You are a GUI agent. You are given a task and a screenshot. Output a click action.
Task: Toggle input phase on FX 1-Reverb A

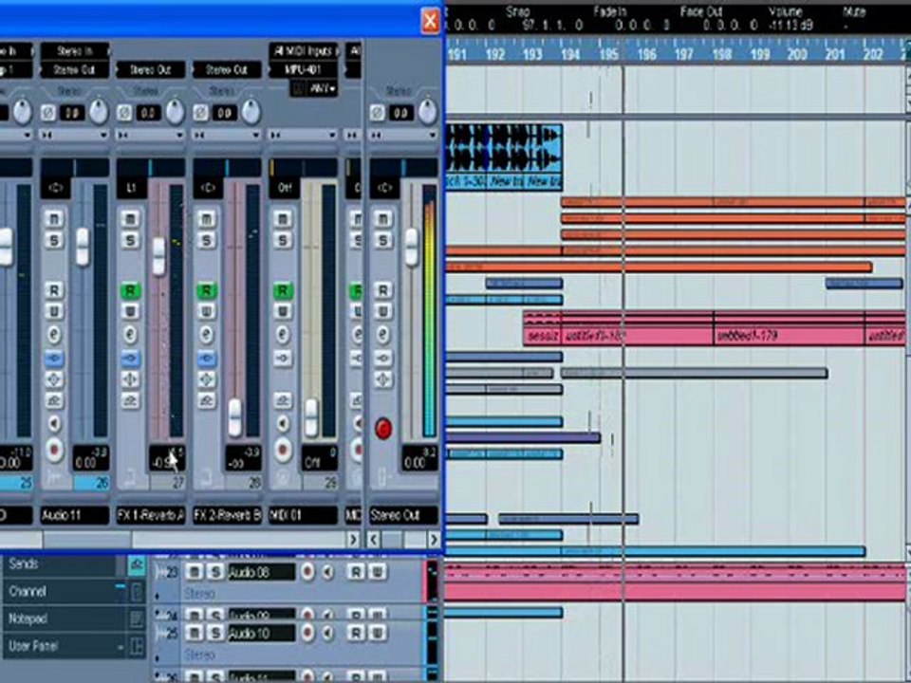pyautogui.click(x=123, y=112)
